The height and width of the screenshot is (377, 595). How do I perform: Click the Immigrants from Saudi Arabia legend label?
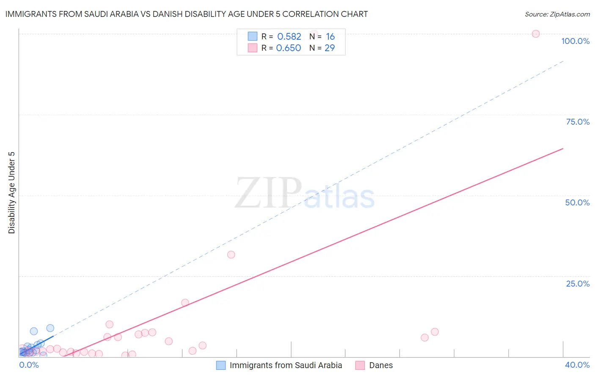(x=286, y=365)
